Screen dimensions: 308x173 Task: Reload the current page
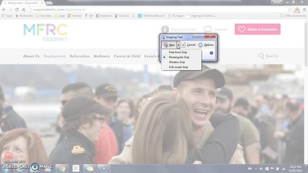click(x=17, y=10)
